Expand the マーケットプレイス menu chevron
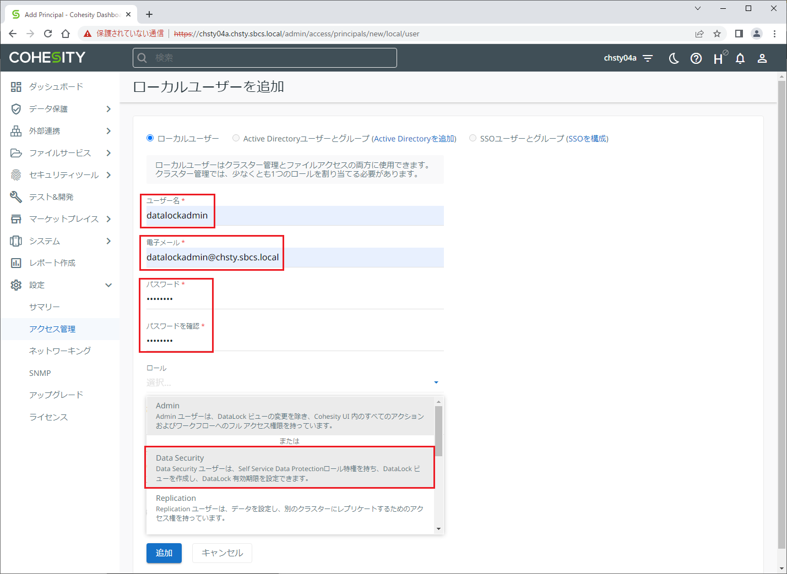Viewport: 787px width, 574px height. [108, 219]
